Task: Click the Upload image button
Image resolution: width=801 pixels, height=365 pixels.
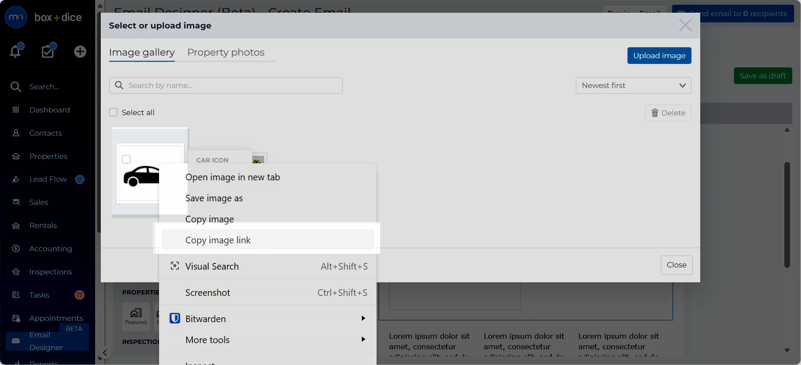Action: (659, 56)
